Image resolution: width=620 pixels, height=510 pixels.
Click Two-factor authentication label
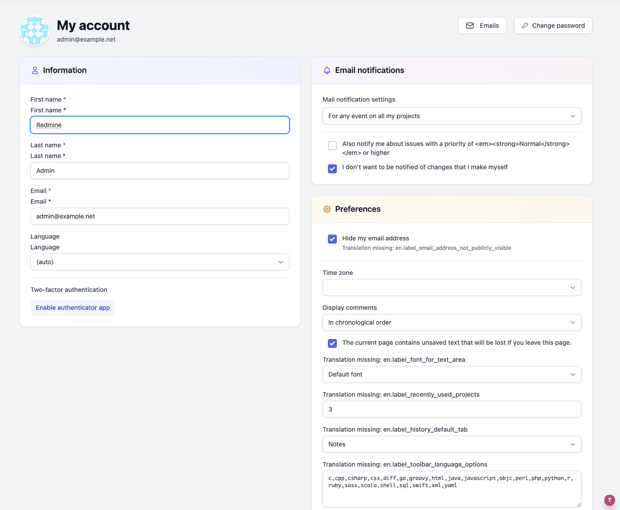coord(69,290)
